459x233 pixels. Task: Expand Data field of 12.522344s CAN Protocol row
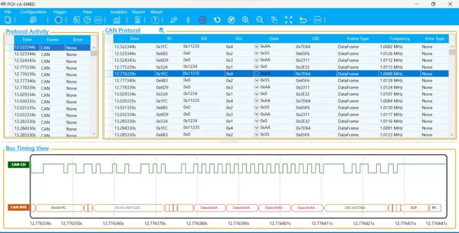click(x=256, y=46)
